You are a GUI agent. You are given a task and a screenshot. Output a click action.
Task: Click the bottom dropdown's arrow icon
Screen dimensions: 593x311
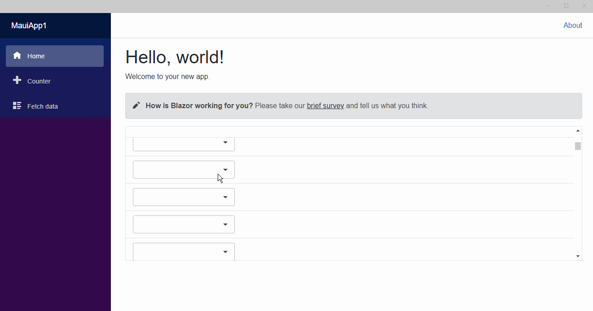[225, 251]
